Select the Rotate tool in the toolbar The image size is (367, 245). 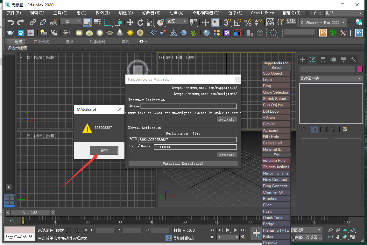[x=140, y=23]
